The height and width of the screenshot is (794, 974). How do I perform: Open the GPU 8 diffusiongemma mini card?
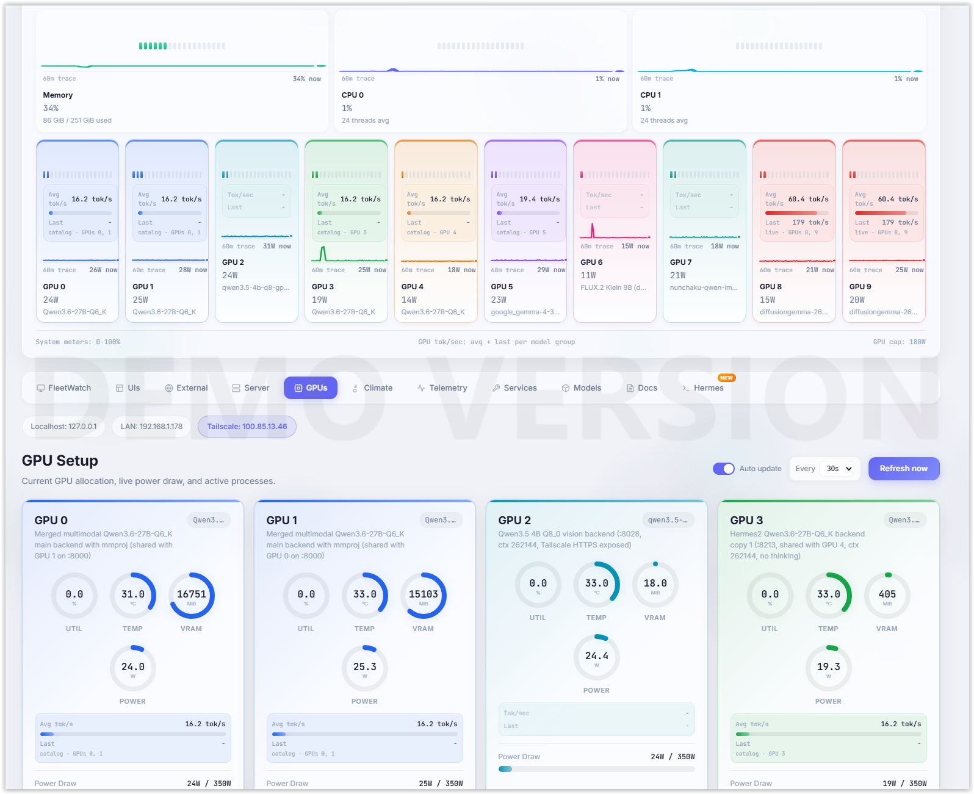tap(794, 231)
